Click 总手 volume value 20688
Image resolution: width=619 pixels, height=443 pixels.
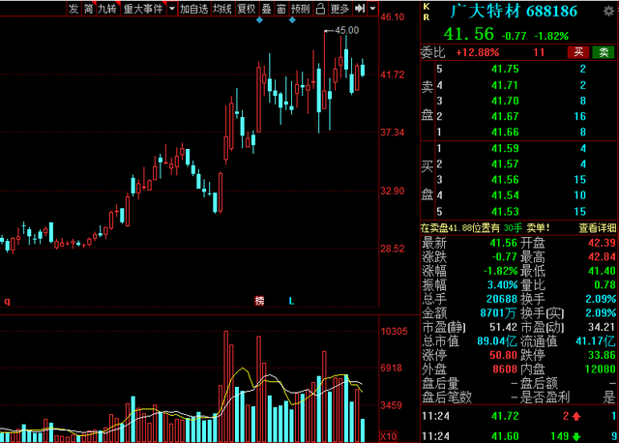[502, 299]
